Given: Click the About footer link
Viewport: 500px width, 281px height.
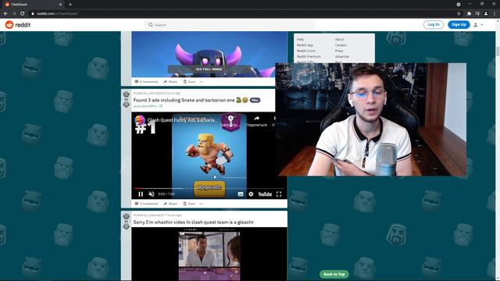Looking at the screenshot, I should (x=340, y=40).
